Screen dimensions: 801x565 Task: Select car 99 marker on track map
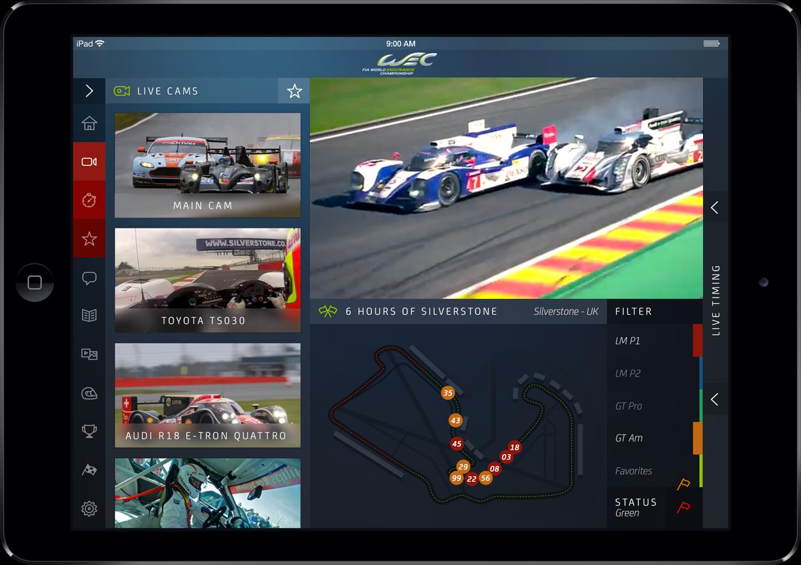tap(457, 478)
